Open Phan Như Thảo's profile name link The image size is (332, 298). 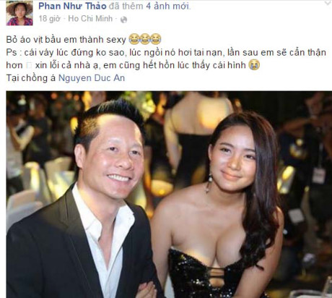[x=72, y=7]
